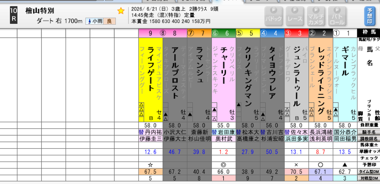
Task: Click trainer 岡田稲男
Action: [345, 139]
